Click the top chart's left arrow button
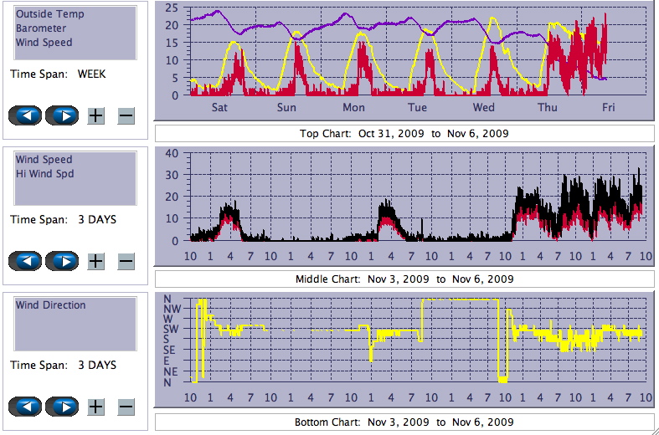Screen dimensions: 659x435 coord(26,115)
